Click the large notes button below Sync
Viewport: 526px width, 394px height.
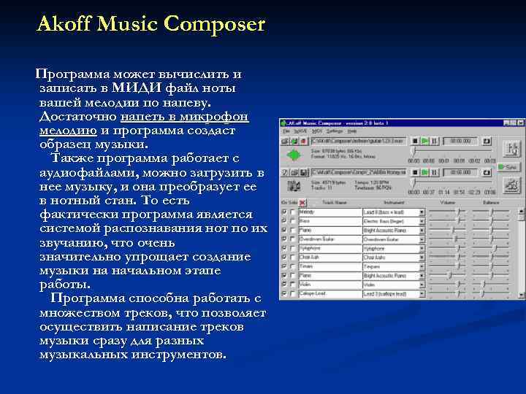click(512, 185)
